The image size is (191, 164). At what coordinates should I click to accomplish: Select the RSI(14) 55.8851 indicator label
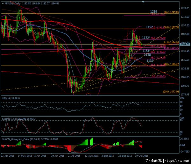[11, 98]
